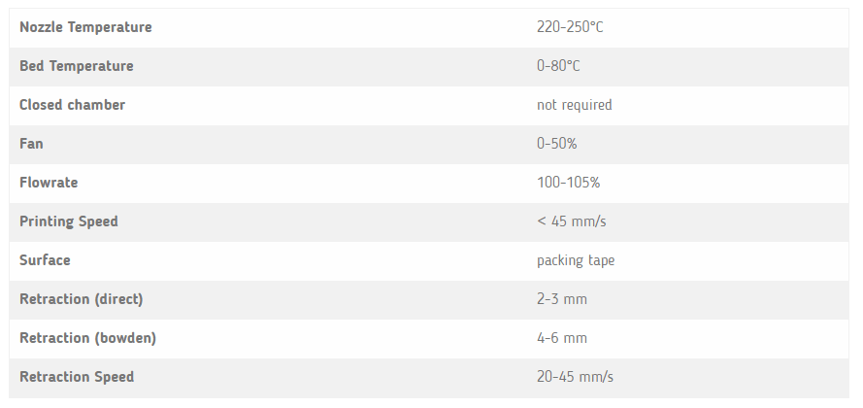
Task: Click the Nozzle Temperature label
Action: pos(85,27)
